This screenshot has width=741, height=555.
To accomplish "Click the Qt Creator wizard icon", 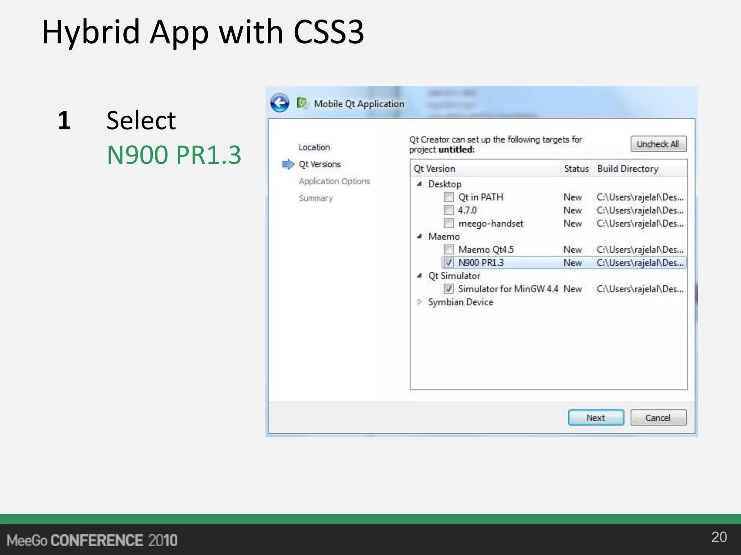I will tap(302, 103).
